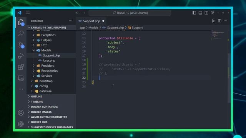Open the Accounts menu
Screen dimensions: 246x138
coord(21,113)
